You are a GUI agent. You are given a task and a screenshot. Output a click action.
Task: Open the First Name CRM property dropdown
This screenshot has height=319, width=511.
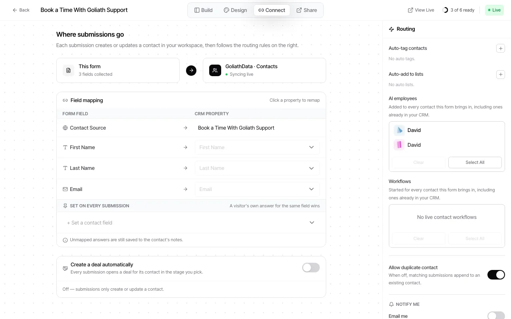pos(257,147)
